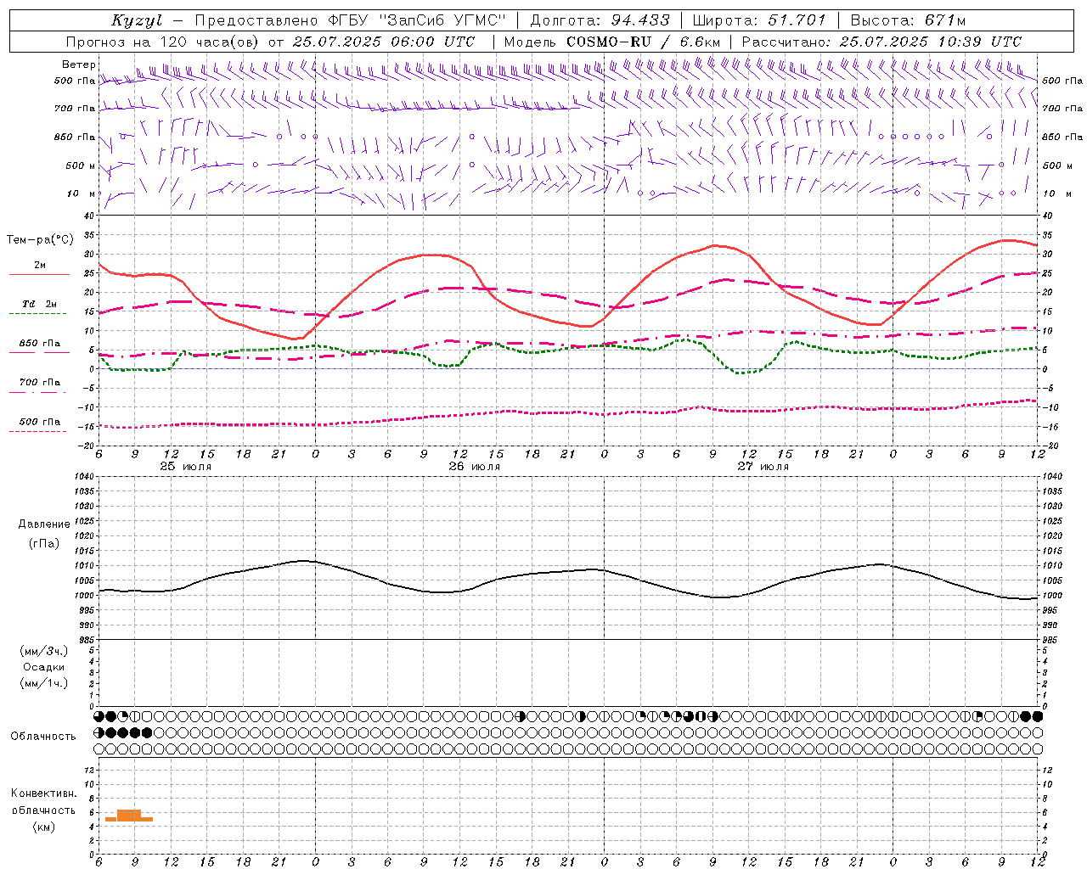The image size is (1087, 869).
Task: Click the '2м' solid red legend entry
Action: [x=40, y=266]
